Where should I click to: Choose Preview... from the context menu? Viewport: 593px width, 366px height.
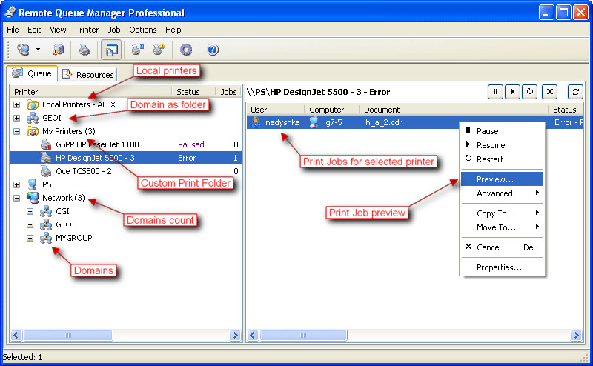click(x=494, y=179)
